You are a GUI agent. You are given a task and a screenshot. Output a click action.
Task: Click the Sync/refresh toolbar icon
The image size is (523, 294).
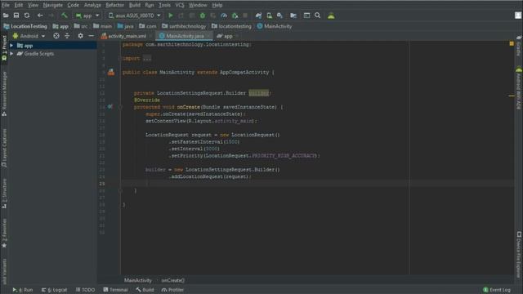pos(27,16)
